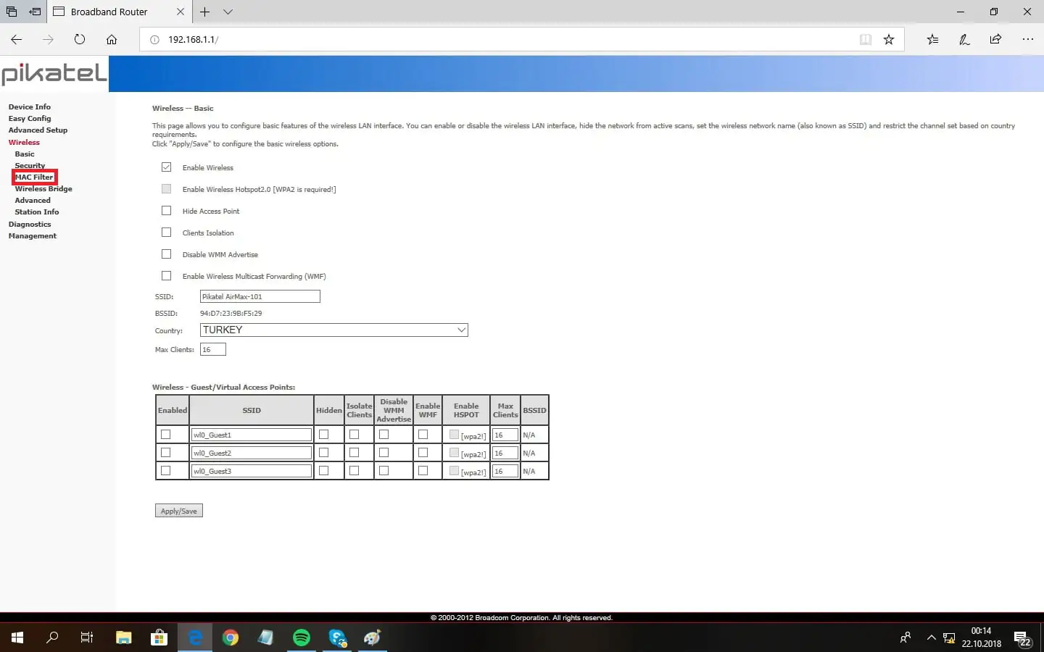Show site information icon in address bar
The image size is (1044, 652).
click(154, 40)
